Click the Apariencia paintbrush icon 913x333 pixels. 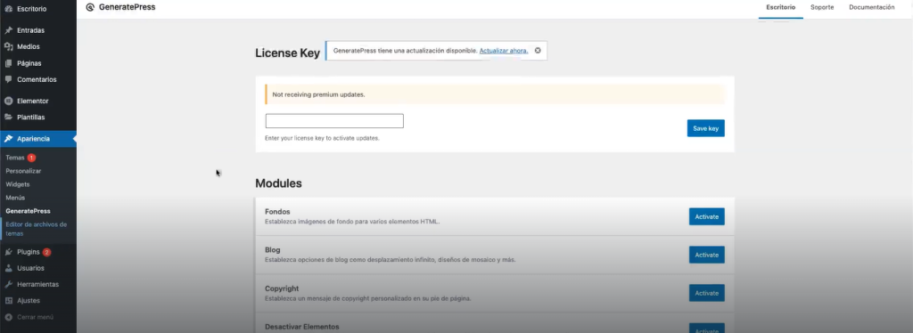[9, 139]
